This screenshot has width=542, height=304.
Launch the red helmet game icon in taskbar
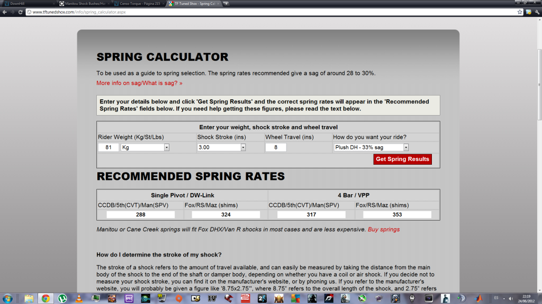click(x=229, y=299)
